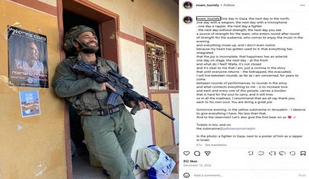Click the first blurred icon left of the bookmark row
The width and height of the screenshot is (309, 179).
[x=250, y=153]
